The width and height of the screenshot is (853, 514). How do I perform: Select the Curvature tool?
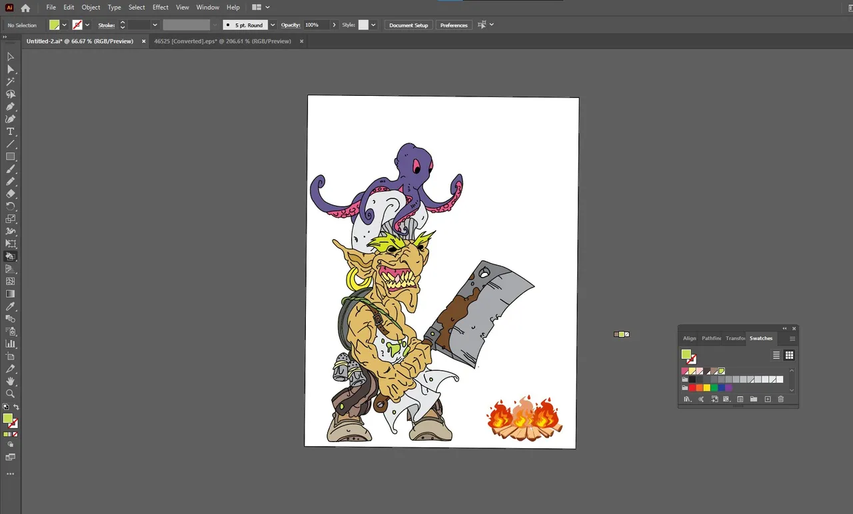10,119
